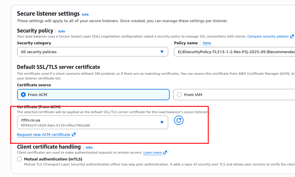Open Info beside Secure listener settings

coord(85,14)
